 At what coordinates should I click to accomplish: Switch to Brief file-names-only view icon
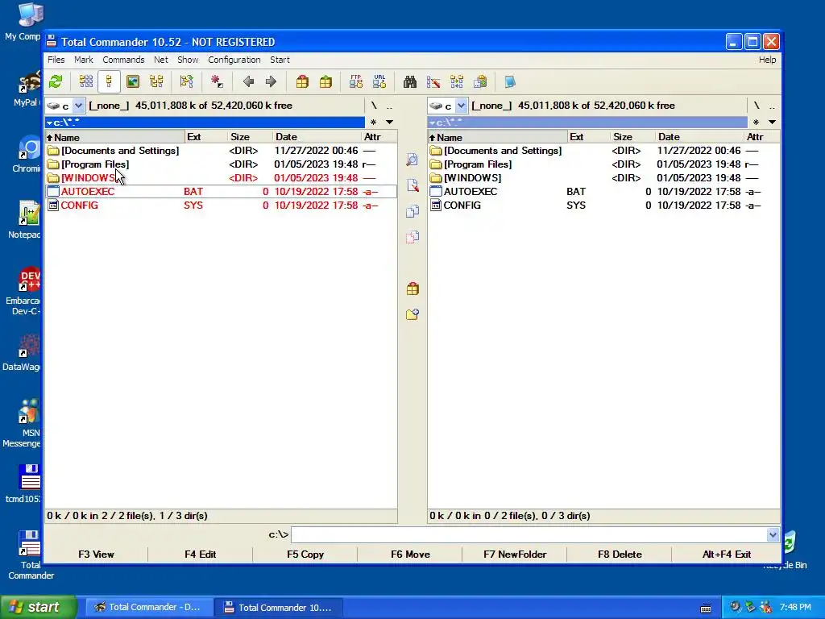pyautogui.click(x=85, y=81)
